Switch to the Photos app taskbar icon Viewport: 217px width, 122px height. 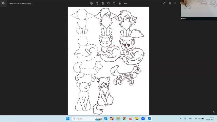pos(149,119)
